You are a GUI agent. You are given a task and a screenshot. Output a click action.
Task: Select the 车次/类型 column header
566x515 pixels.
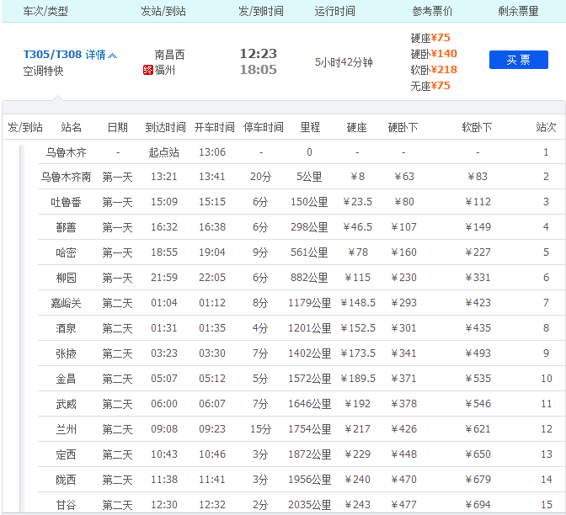(45, 12)
